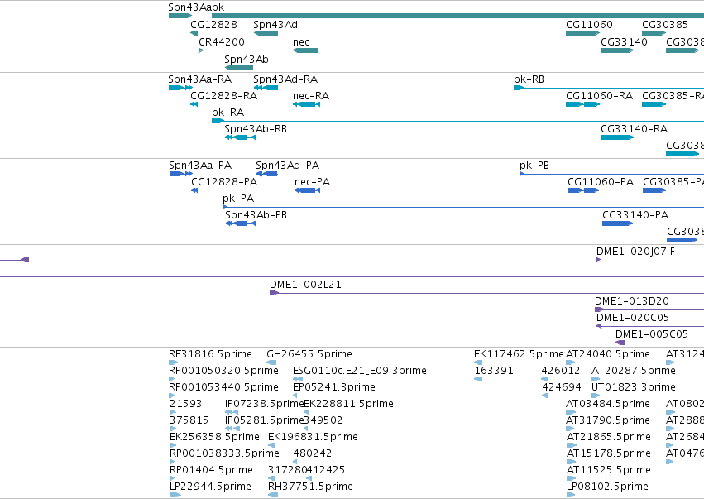Open the RP001053440.5prime EST

pos(171,396)
